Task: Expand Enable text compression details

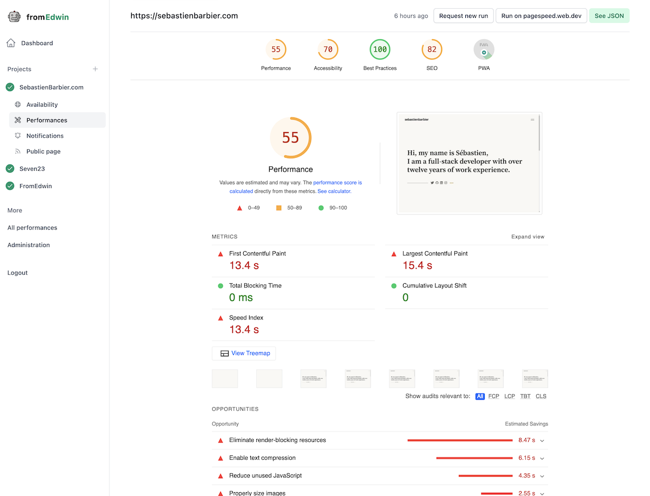Action: [542, 459]
